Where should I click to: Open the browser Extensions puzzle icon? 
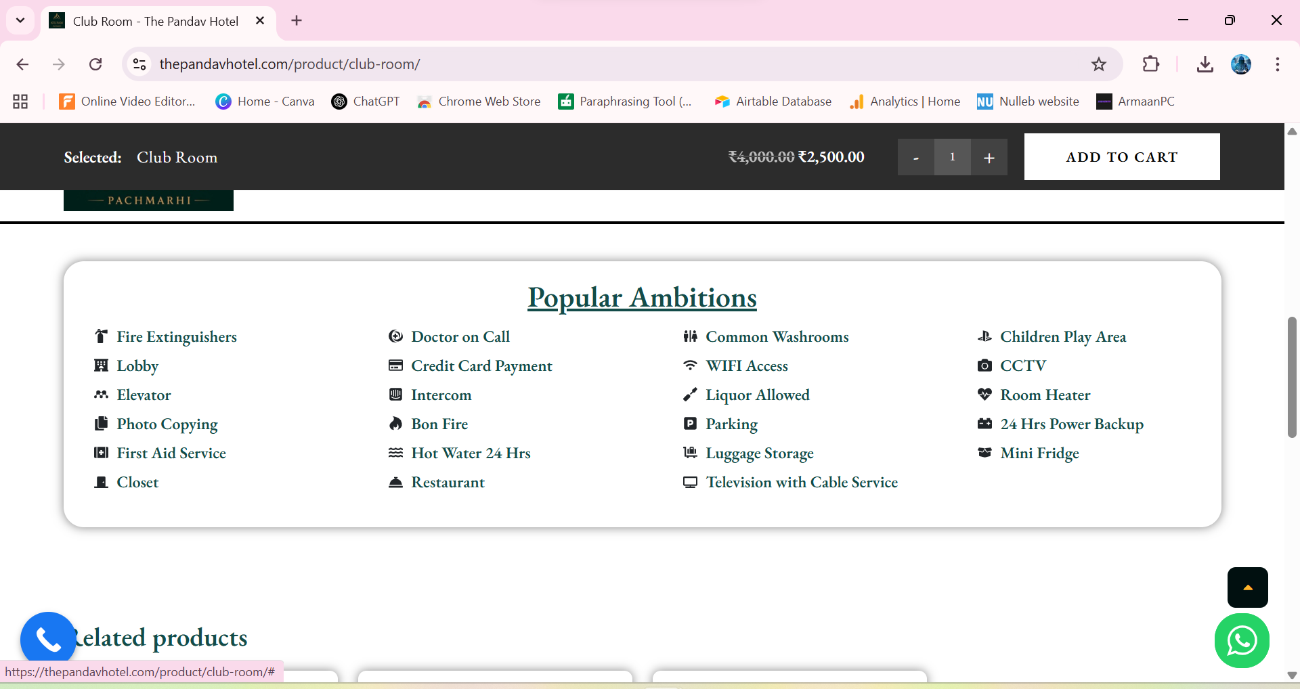(1150, 64)
